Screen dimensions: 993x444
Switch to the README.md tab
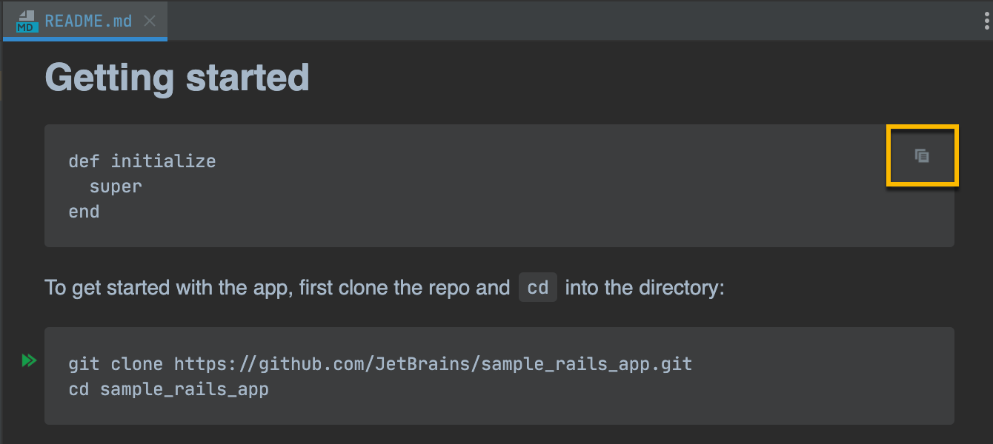88,21
